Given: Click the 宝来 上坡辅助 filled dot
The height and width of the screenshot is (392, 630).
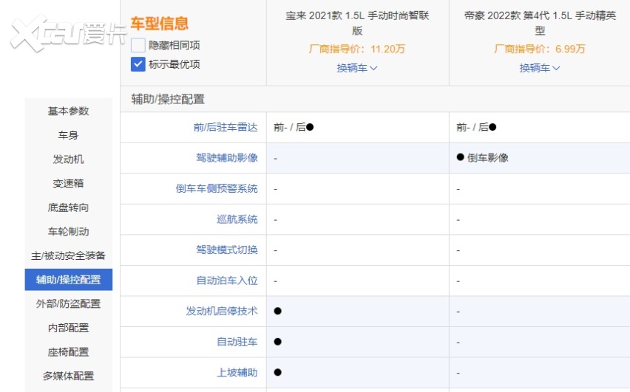Looking at the screenshot, I should [277, 372].
